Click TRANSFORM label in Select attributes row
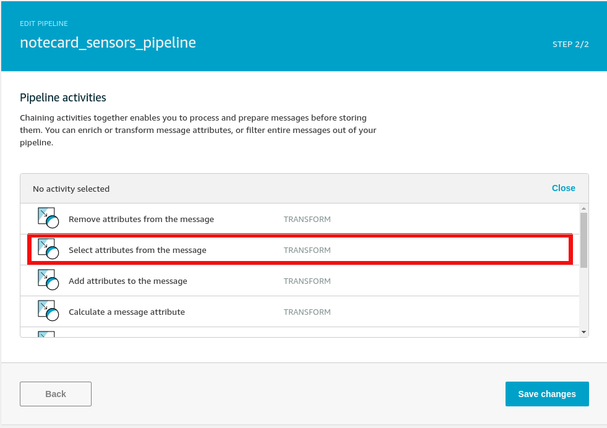The width and height of the screenshot is (607, 428). [307, 250]
